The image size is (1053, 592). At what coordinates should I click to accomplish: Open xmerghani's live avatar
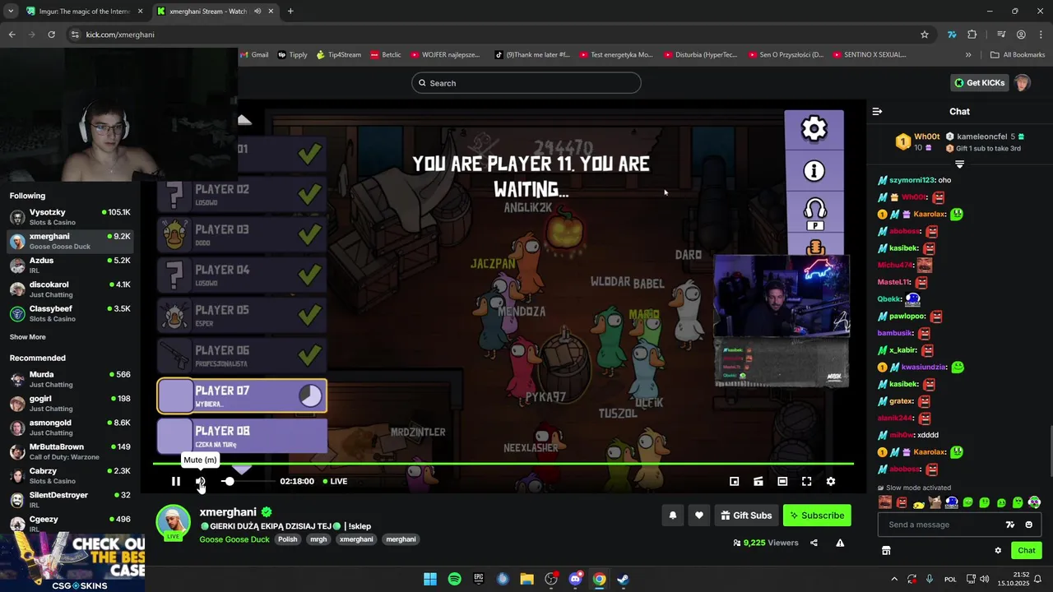174,523
